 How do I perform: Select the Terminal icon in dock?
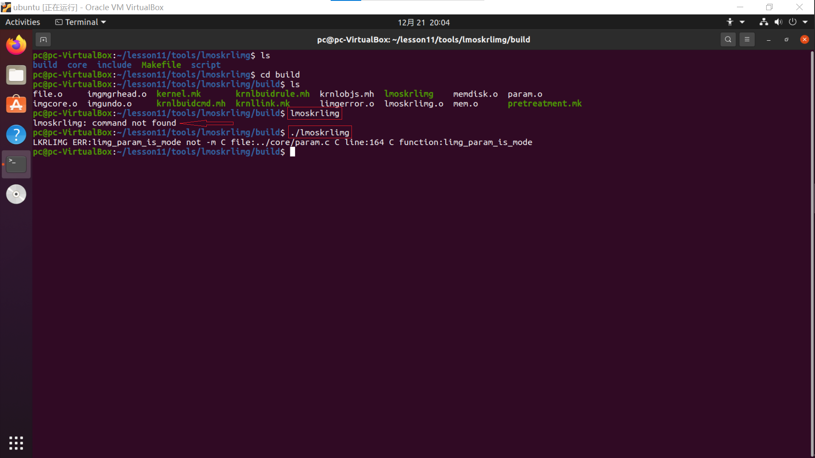[x=16, y=164]
